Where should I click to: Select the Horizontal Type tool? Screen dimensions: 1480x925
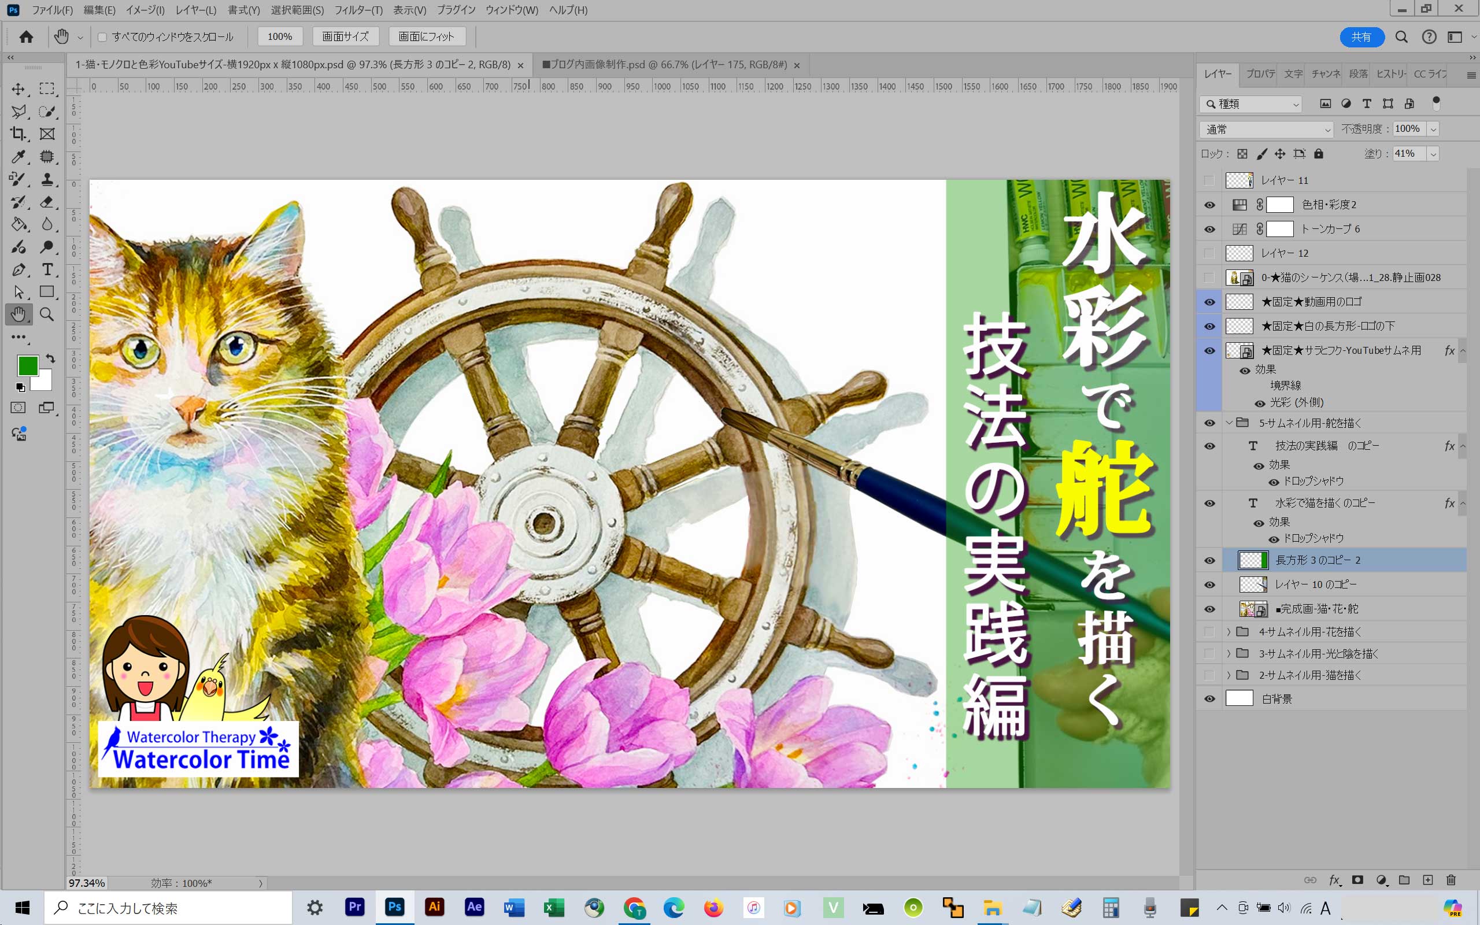47,270
